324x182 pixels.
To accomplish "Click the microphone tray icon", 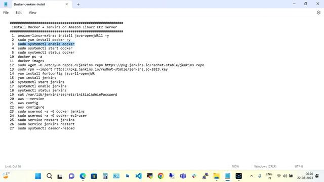I will coord(260,176).
